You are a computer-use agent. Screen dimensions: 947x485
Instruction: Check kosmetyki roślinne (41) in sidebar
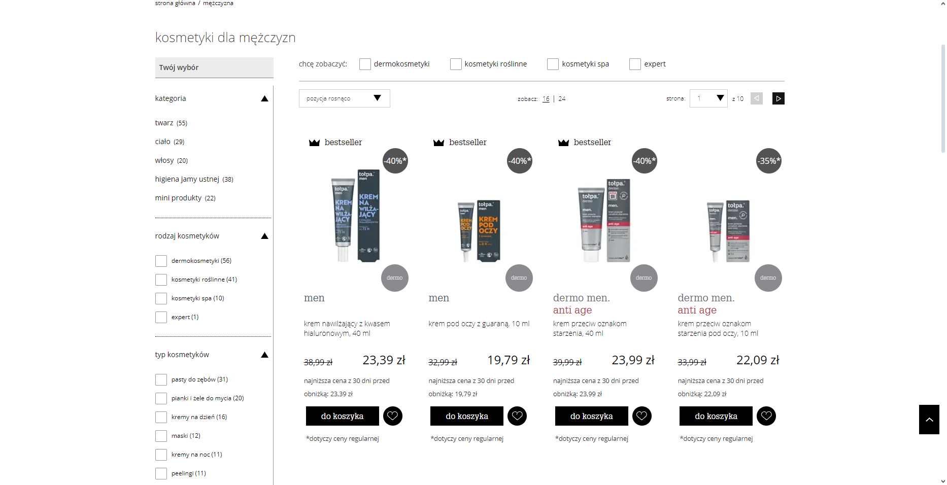161,280
